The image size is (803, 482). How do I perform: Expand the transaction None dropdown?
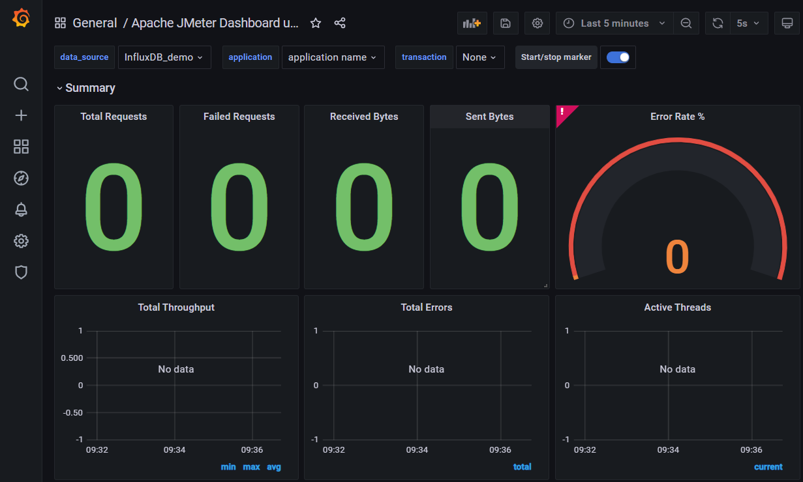[x=479, y=57]
